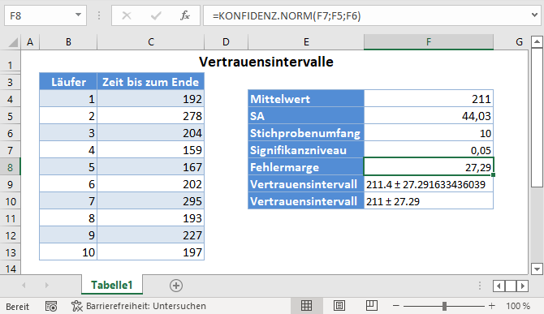
Task: Add a new sheet with plus button
Action: [x=176, y=286]
